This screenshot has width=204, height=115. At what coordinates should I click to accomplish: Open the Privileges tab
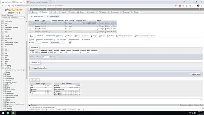click(x=101, y=12)
